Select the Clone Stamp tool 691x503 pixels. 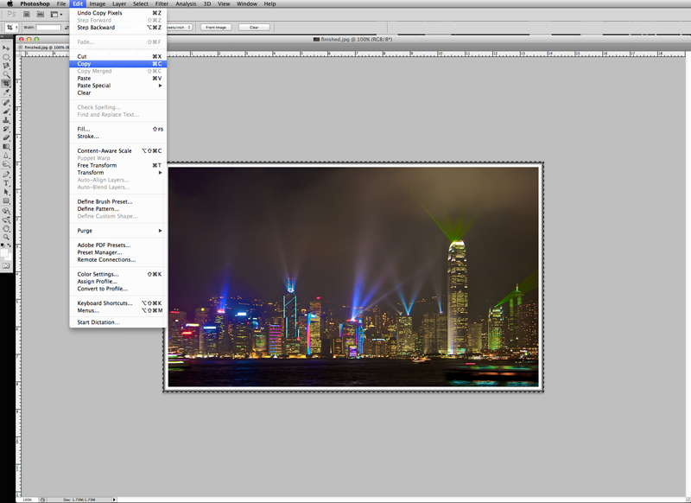(x=6, y=119)
